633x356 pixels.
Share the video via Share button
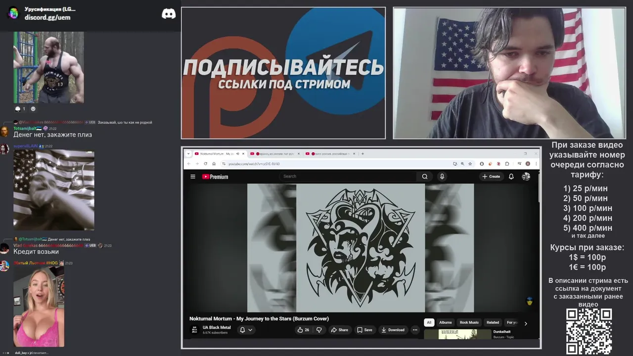point(340,330)
